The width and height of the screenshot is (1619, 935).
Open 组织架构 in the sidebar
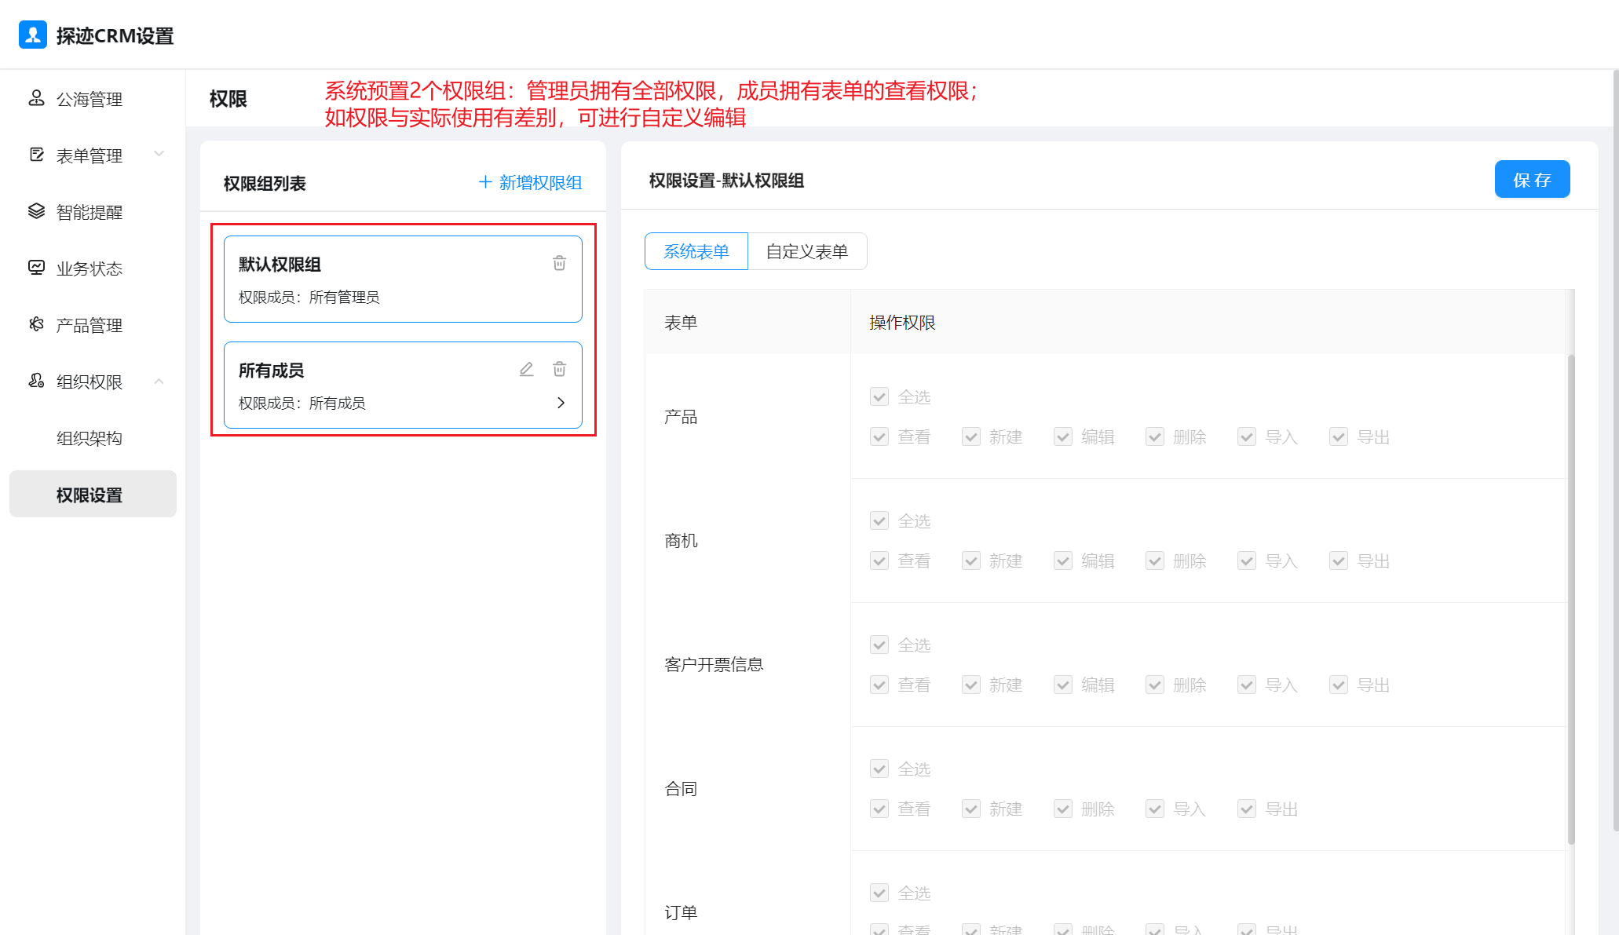coord(90,438)
